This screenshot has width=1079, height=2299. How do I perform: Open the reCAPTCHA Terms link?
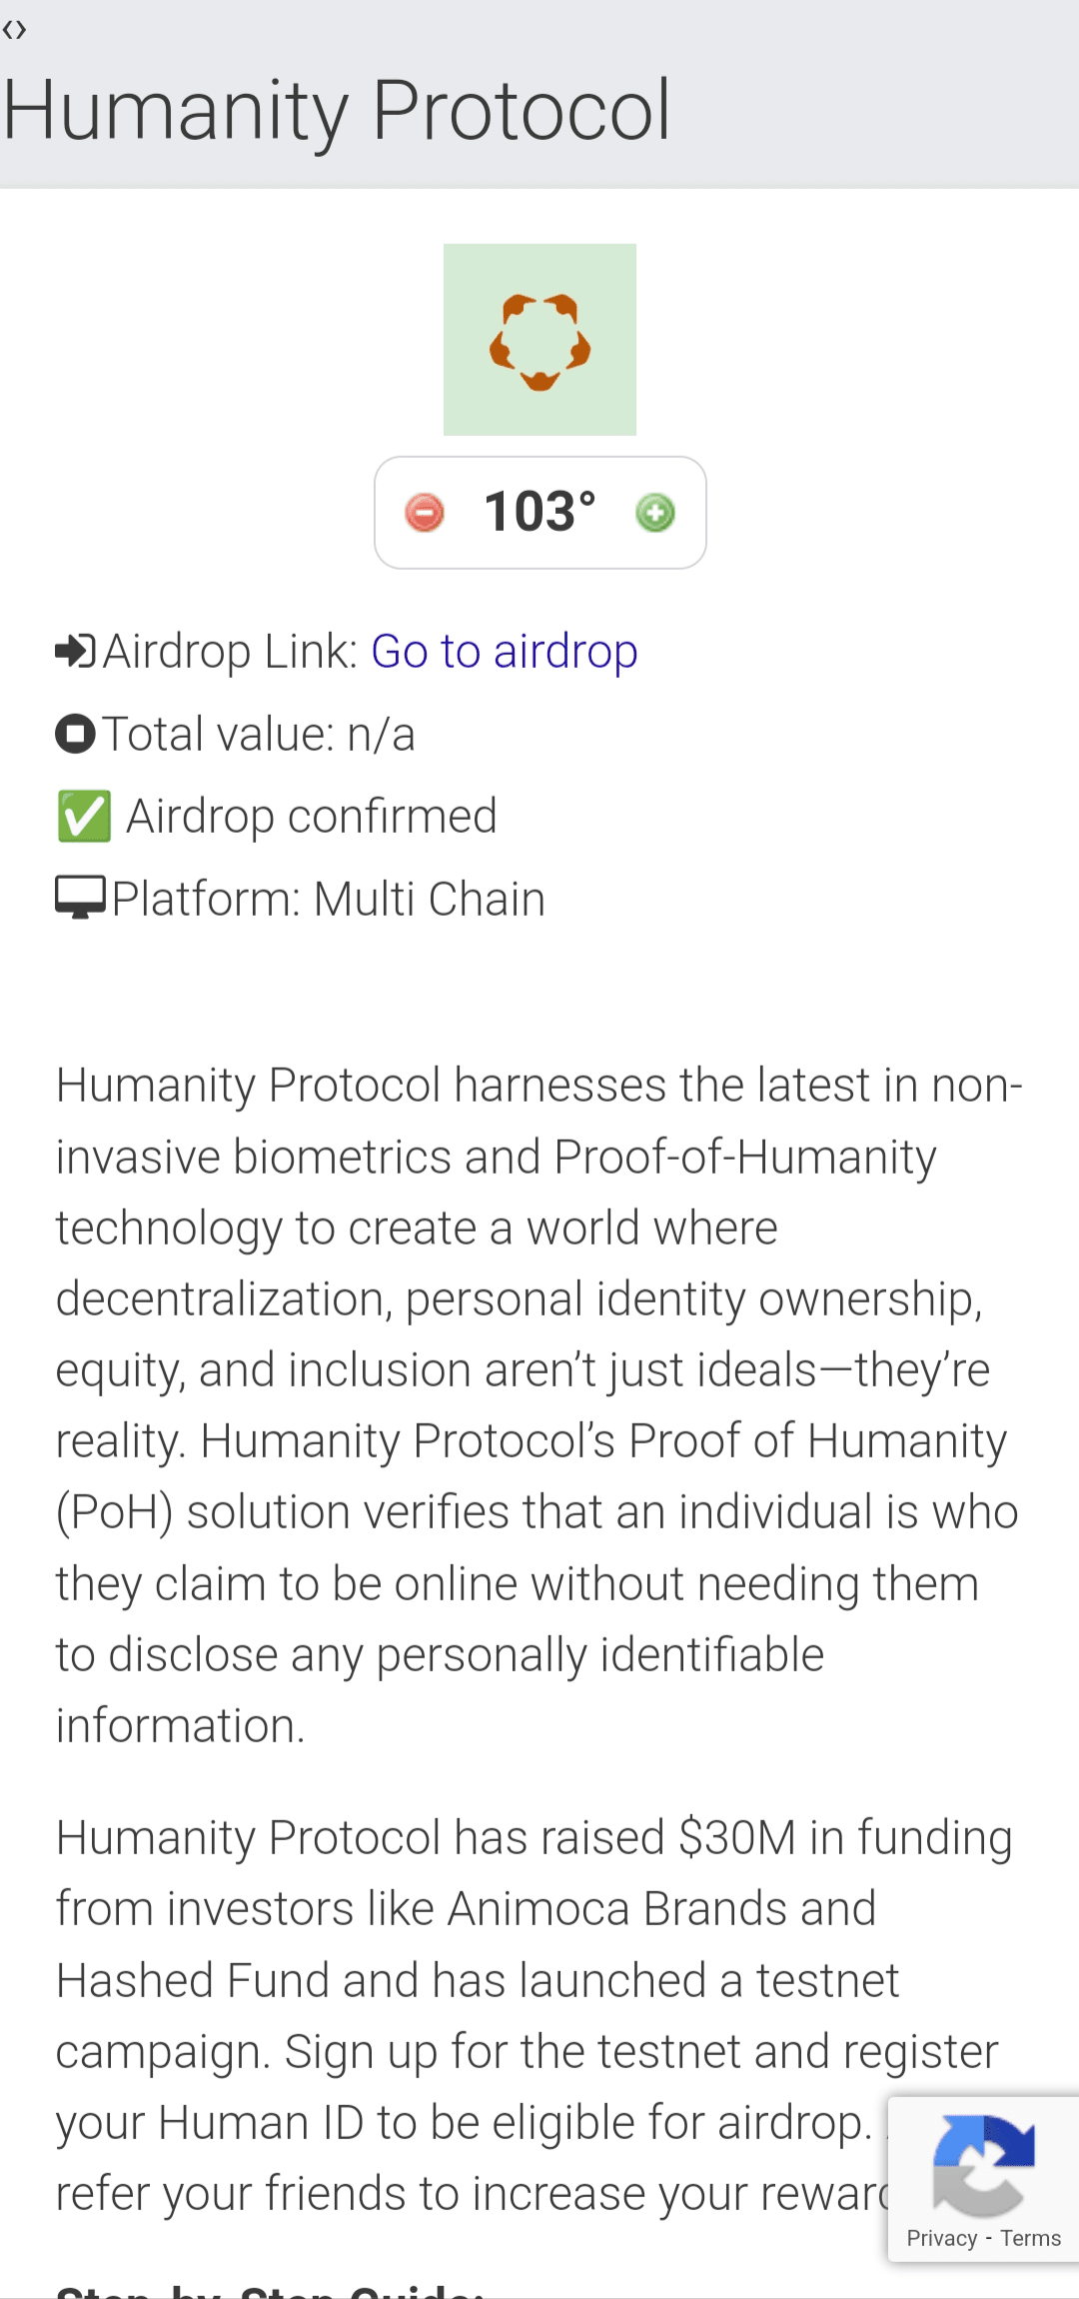point(1031,2238)
